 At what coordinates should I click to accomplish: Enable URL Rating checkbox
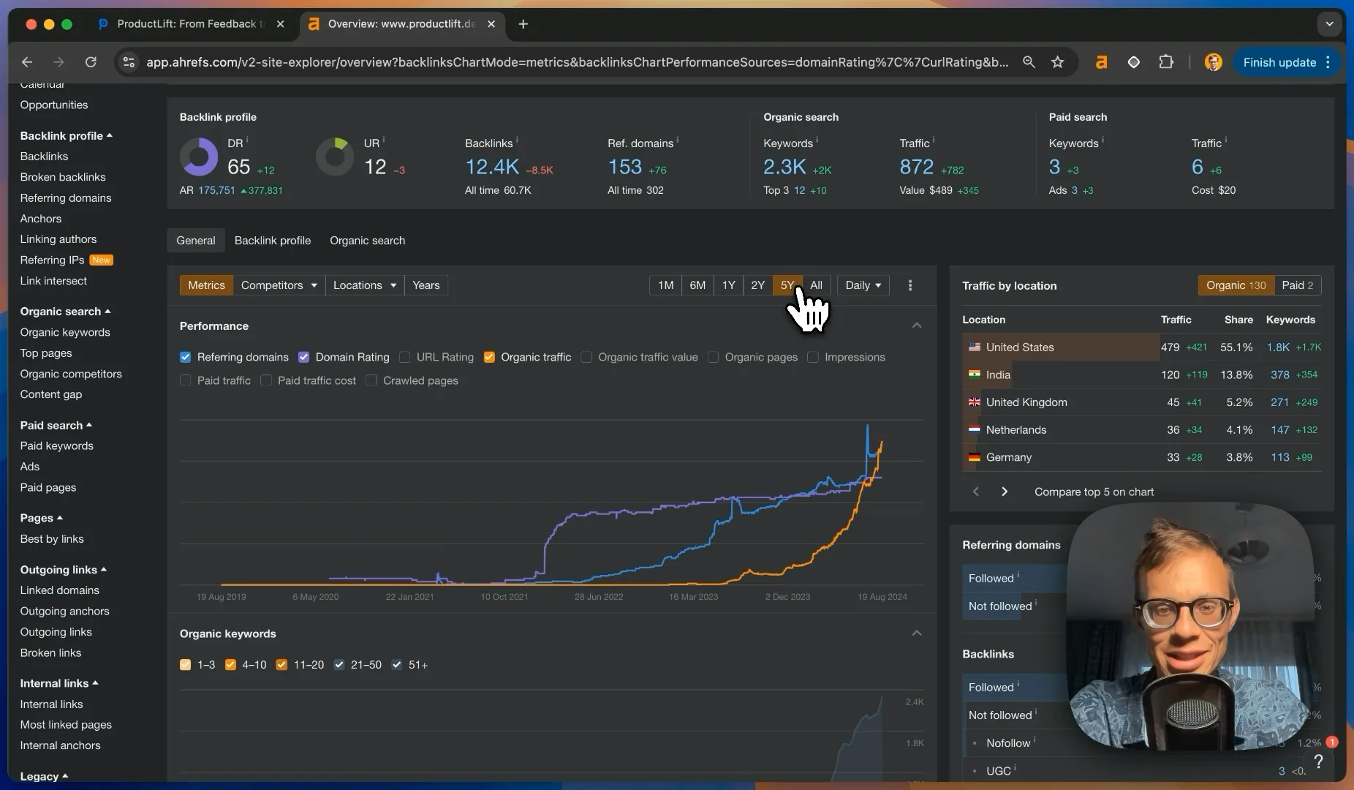404,357
